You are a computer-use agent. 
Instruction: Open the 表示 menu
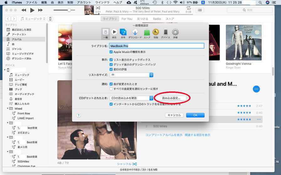pyautogui.click(x=61, y=2)
